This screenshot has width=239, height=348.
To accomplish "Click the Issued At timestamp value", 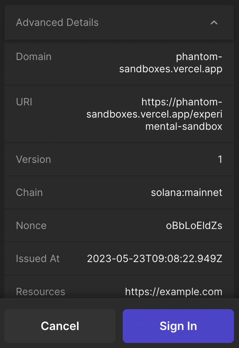I will (154, 259).
